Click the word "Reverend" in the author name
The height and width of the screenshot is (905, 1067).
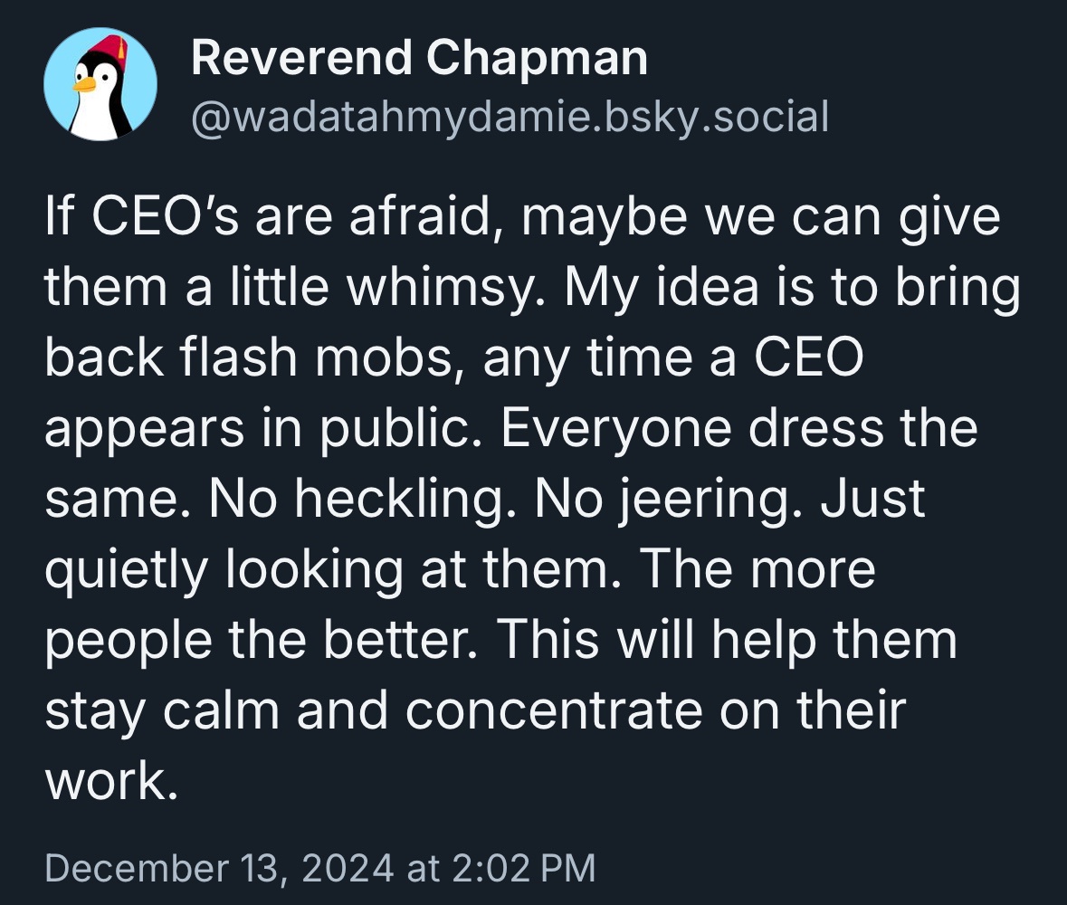coord(301,57)
